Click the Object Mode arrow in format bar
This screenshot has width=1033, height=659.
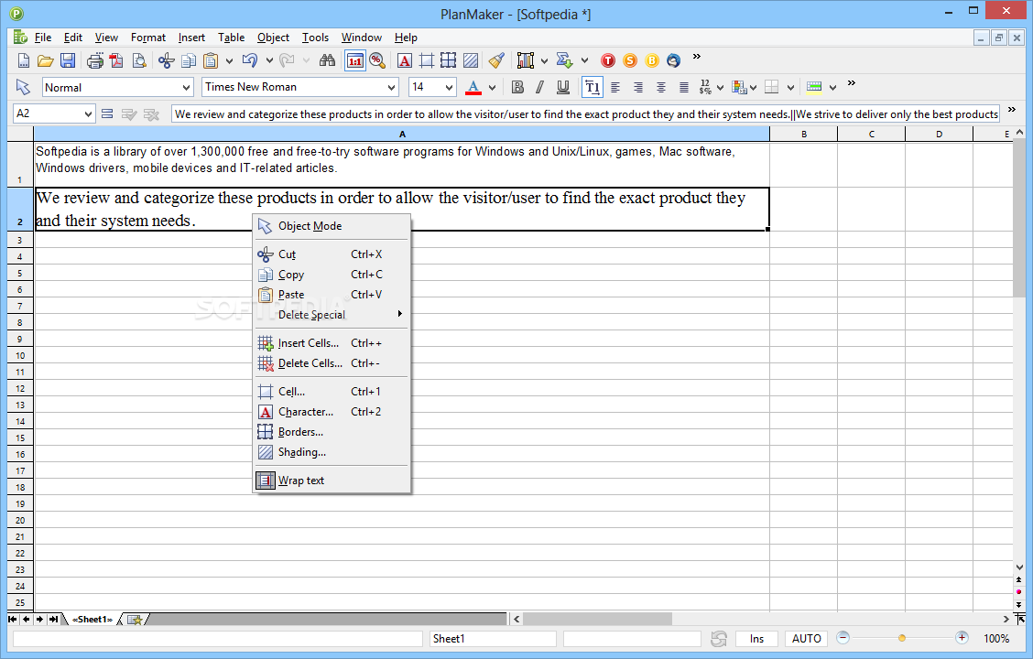23,87
